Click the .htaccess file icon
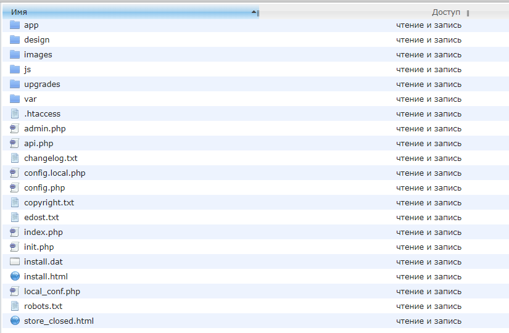 (15, 113)
